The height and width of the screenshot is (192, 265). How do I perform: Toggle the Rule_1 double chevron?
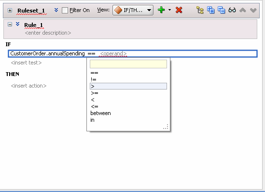coord(17,24)
